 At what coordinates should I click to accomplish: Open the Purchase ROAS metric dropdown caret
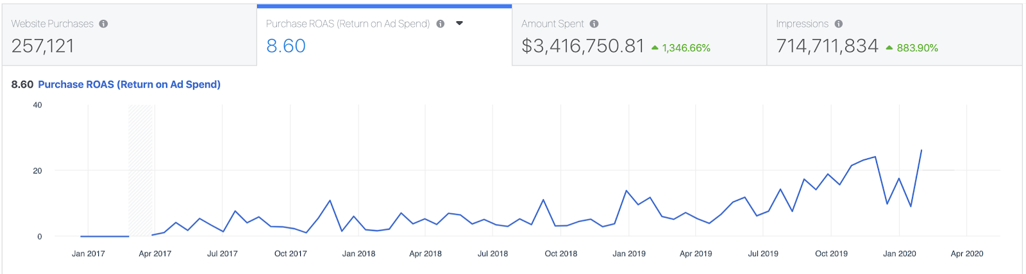459,24
